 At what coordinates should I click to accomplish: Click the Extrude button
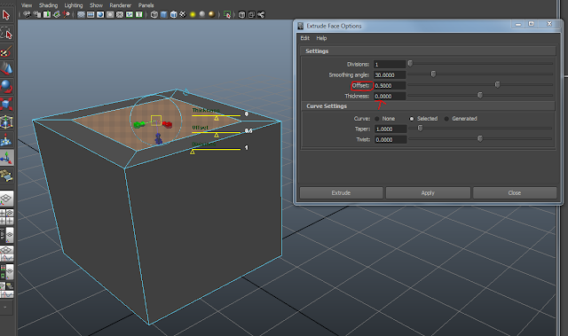point(341,192)
